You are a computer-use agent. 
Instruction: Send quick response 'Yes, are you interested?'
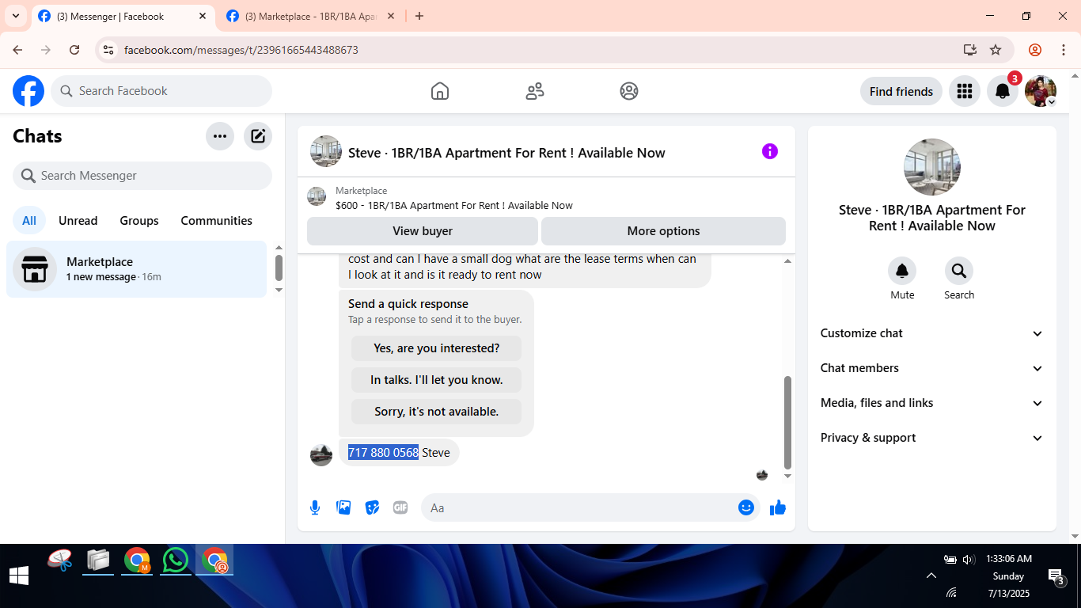(437, 348)
